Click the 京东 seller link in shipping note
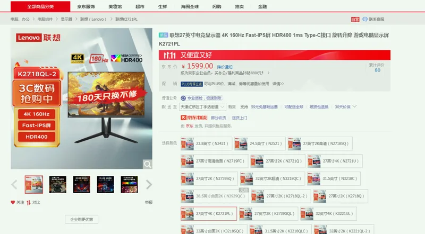The width and height of the screenshot is (425, 234). (x=190, y=126)
